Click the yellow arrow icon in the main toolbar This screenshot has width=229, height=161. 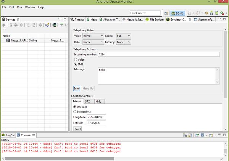pos(206,13)
